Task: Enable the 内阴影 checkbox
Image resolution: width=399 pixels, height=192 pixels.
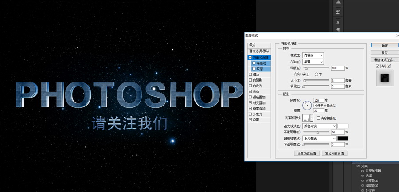Action: (x=250, y=80)
